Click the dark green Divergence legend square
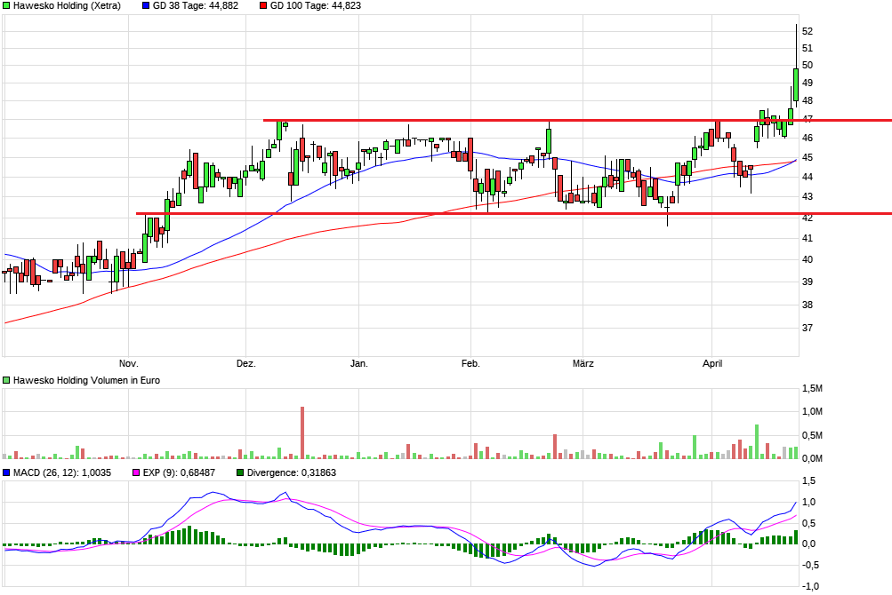This screenshot has height=595, width=892. click(x=240, y=473)
